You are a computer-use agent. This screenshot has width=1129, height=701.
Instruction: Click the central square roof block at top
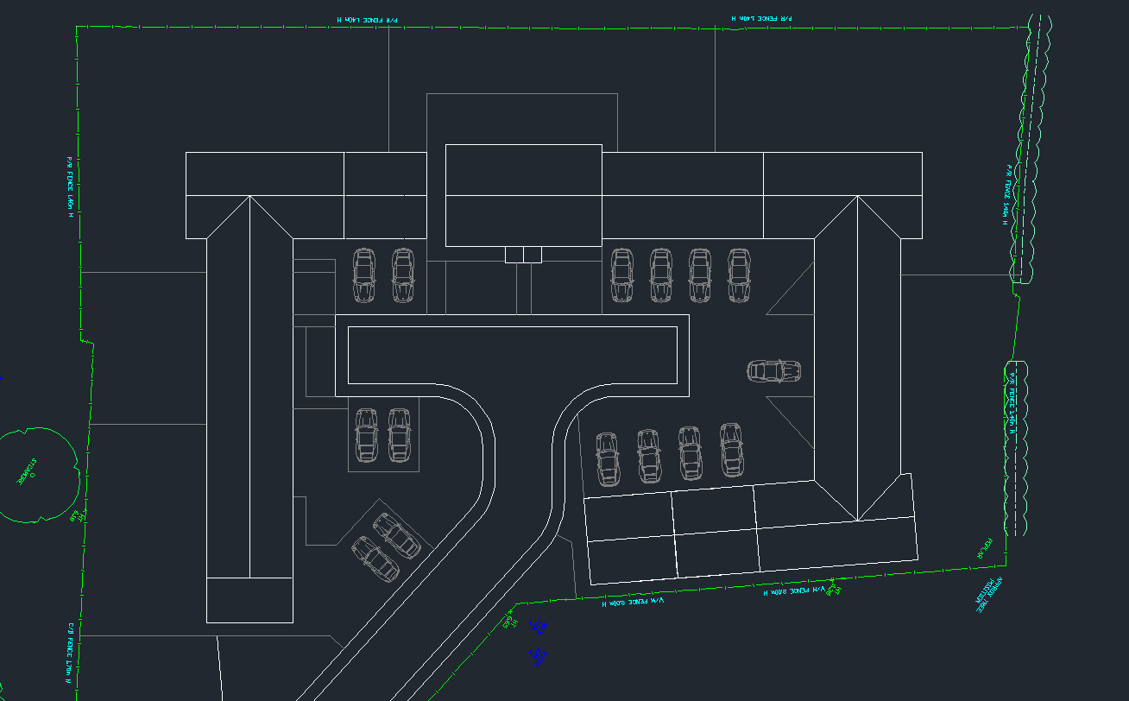tap(523, 194)
